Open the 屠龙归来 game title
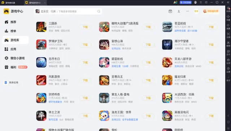The image size is (231, 131). pos(180,77)
